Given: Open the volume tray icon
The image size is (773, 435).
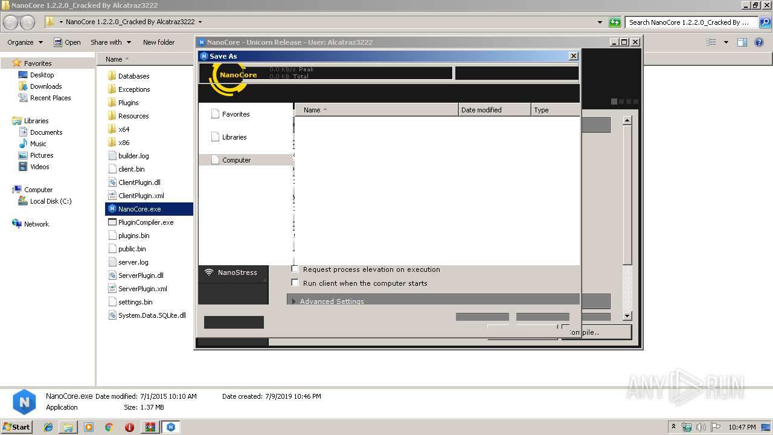Looking at the screenshot, I should pos(701,427).
